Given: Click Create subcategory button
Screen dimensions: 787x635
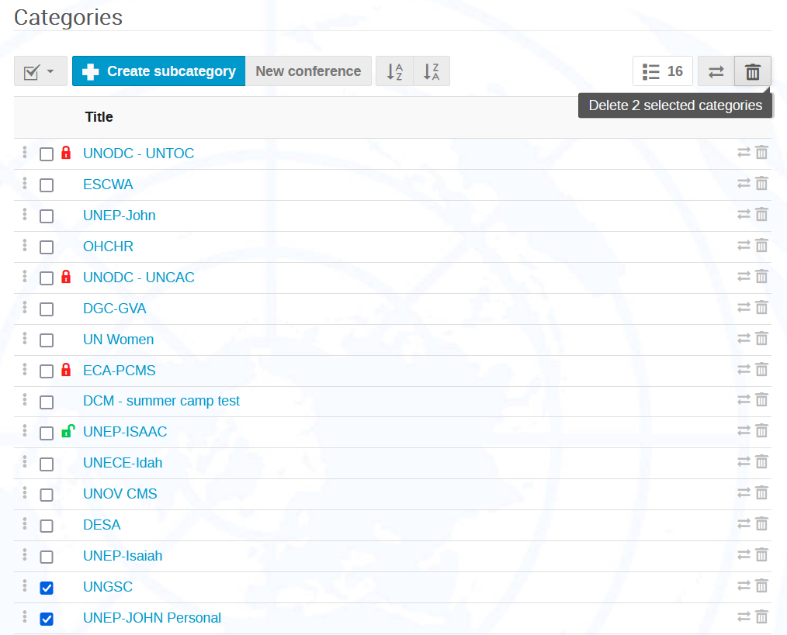Looking at the screenshot, I should tap(158, 71).
